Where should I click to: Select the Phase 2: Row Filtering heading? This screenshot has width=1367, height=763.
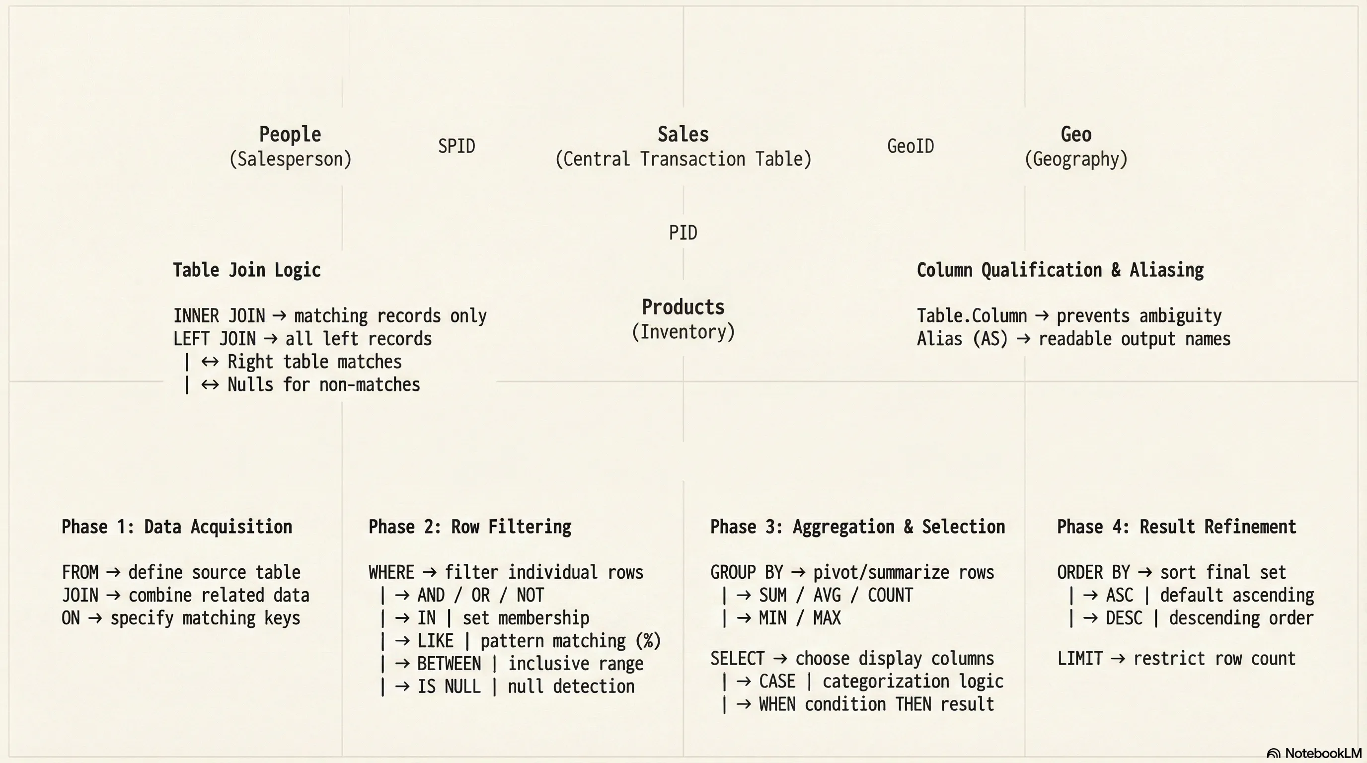pos(469,527)
